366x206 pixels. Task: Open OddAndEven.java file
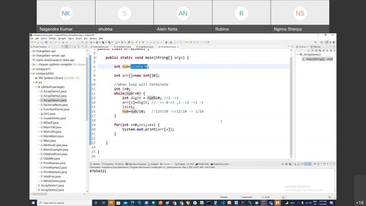[x=55, y=154]
